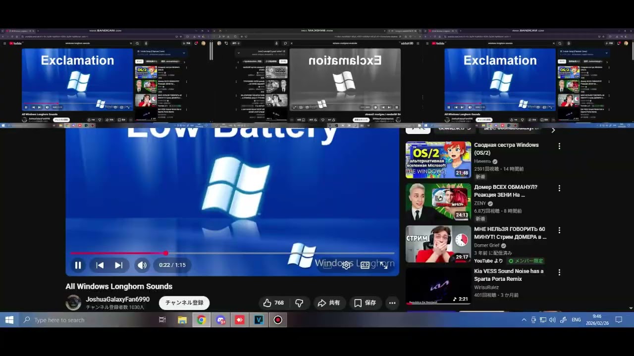This screenshot has height=356, width=634.
Task: Click the scrollbar down arrow on the right
Action: coord(631,308)
